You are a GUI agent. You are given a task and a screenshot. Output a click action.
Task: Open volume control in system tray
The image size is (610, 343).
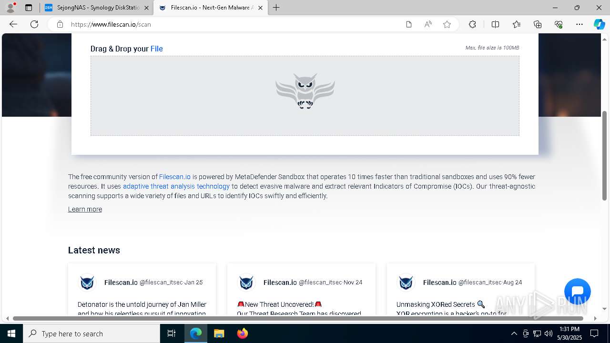pos(549,333)
